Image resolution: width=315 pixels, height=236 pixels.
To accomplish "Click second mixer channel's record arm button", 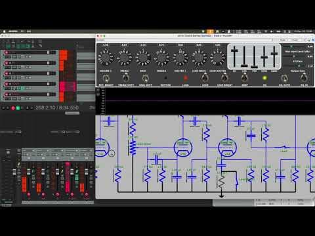I will tap(43, 194).
